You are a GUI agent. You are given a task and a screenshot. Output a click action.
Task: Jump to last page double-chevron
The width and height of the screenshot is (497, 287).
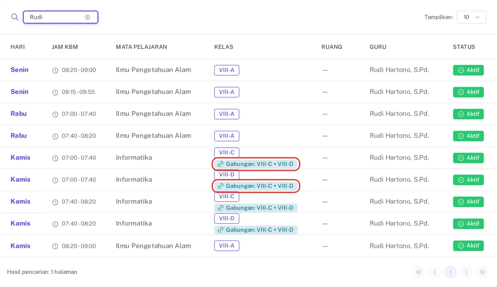pyautogui.click(x=482, y=272)
